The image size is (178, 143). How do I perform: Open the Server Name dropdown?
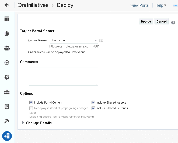click(74, 41)
